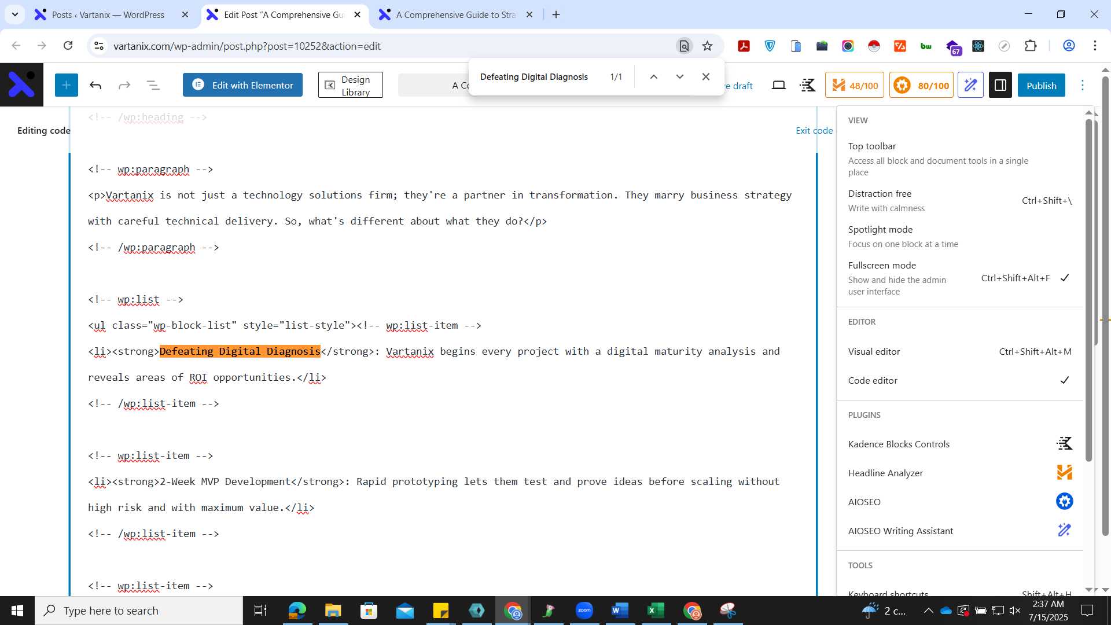Screen dimensions: 1111x625
Task: Click the page vertical scrollbar
Action: pos(1105,307)
